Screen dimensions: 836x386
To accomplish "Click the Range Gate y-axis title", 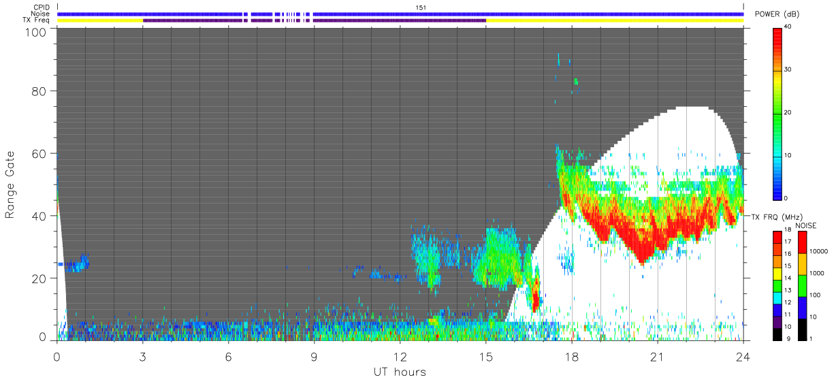I will point(10,185).
